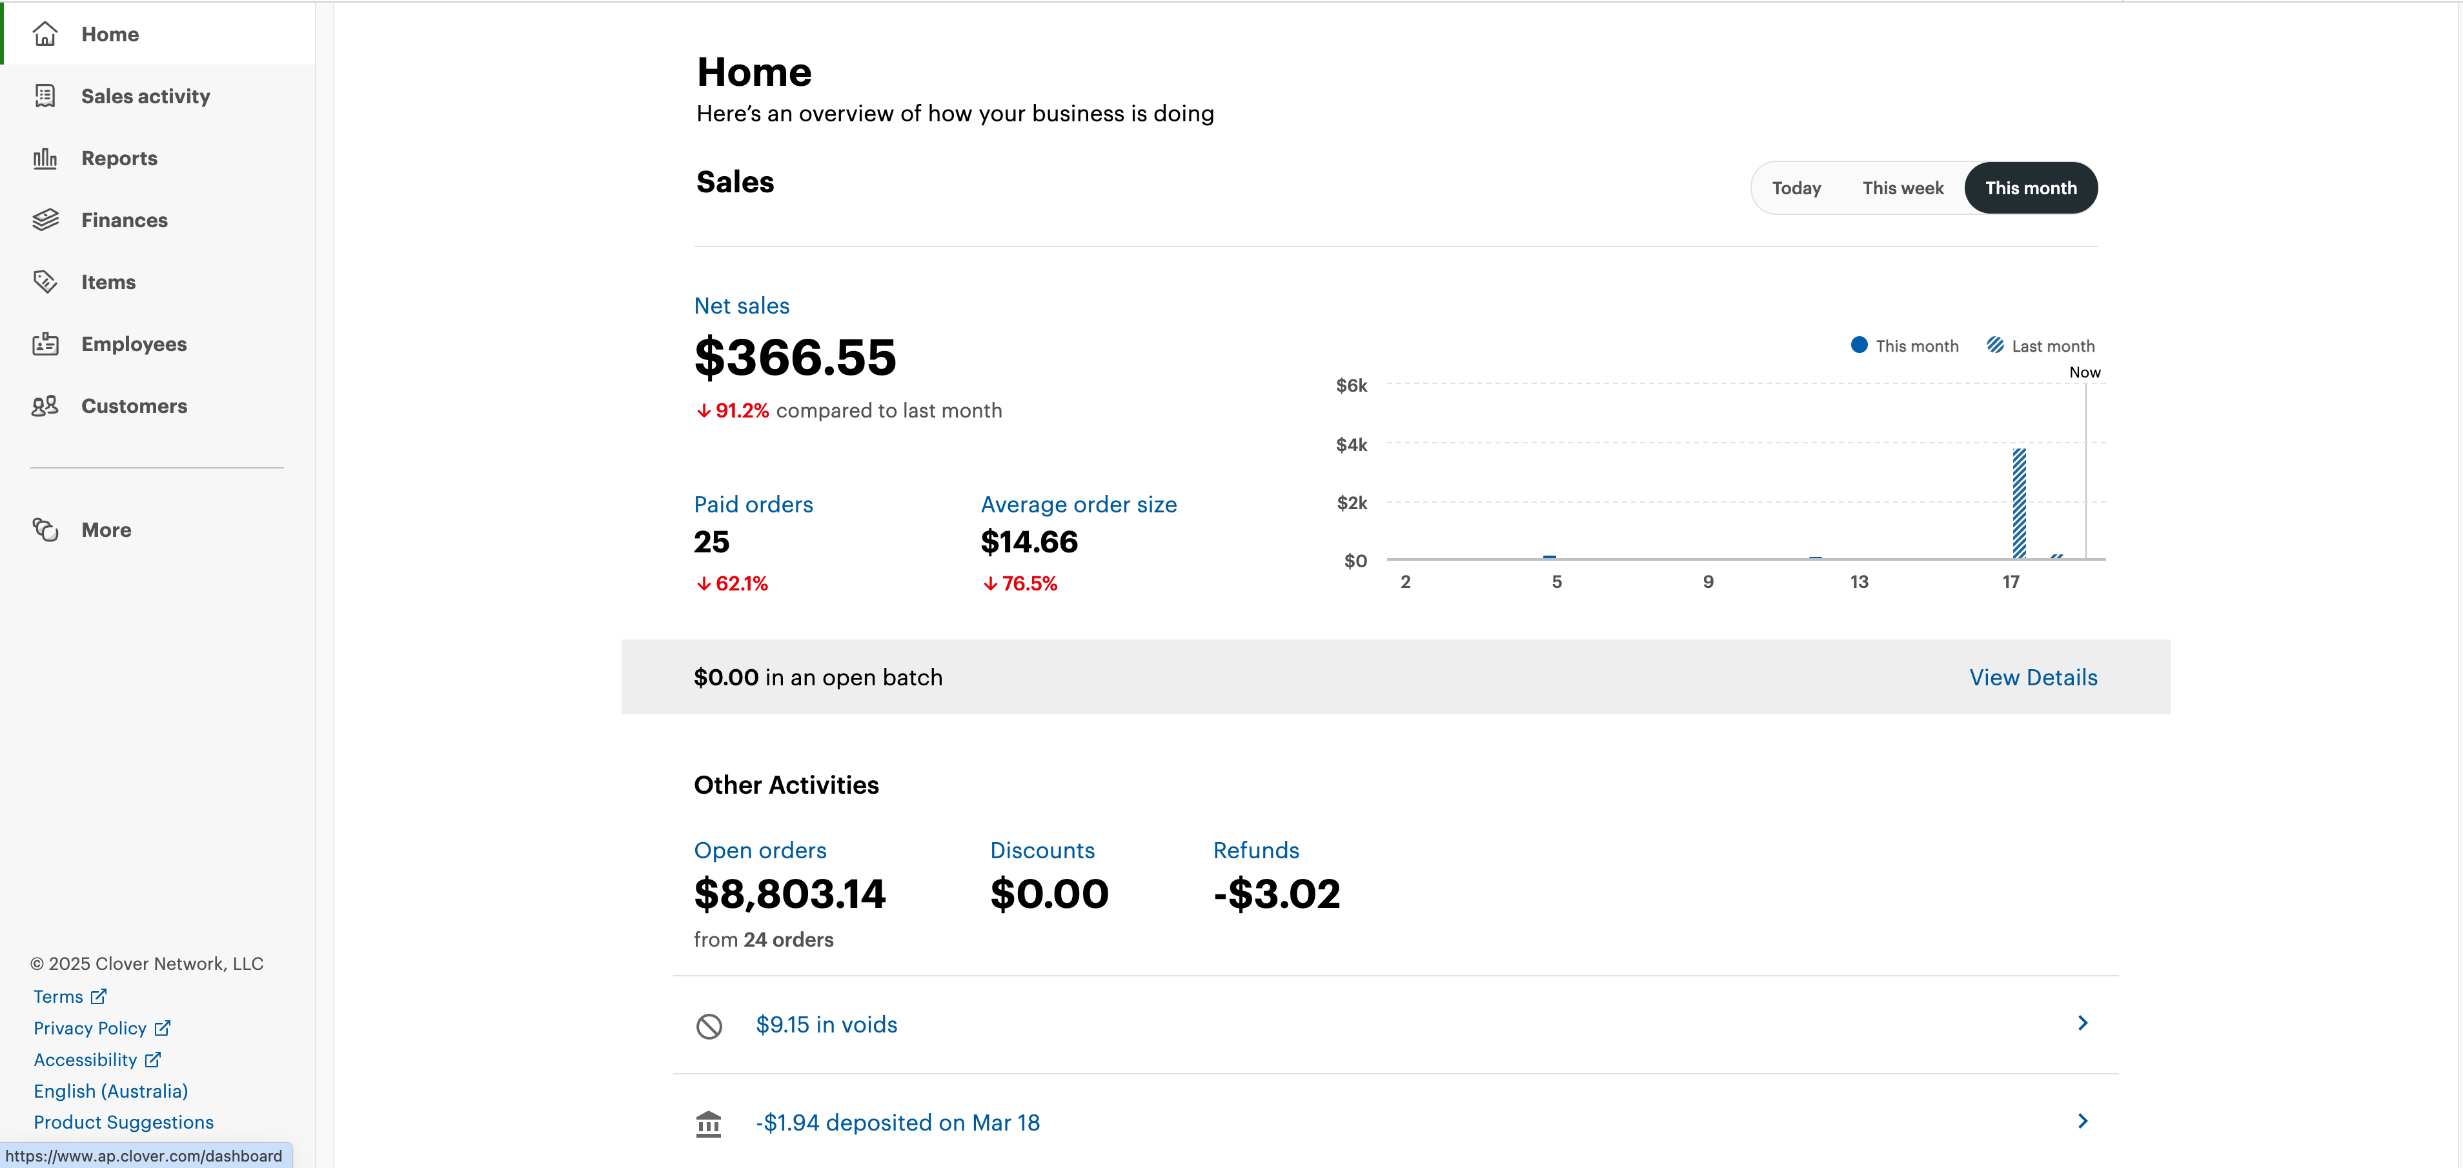Viewport: 2463px width, 1168px height.
Task: Open the Privacy Policy link
Action: (x=90, y=1029)
